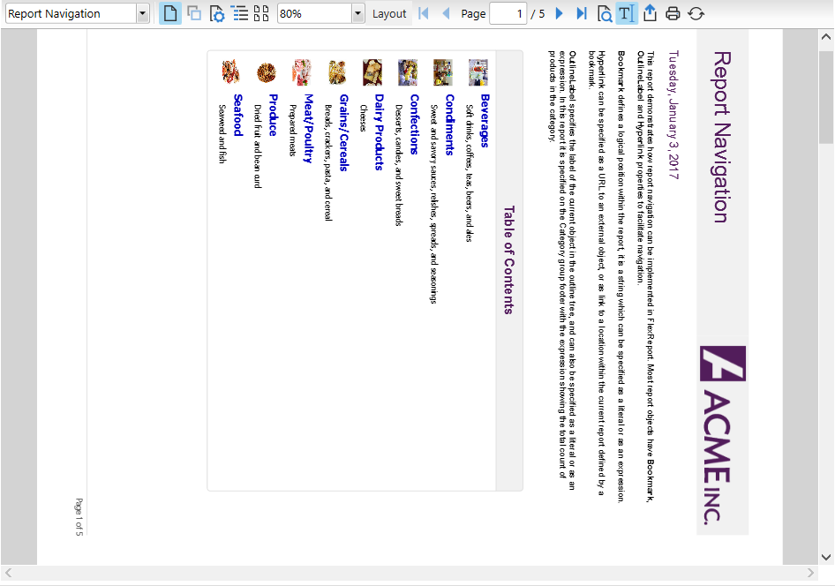Go to next page arrow
Viewport: 835px width, 586px height.
point(559,13)
